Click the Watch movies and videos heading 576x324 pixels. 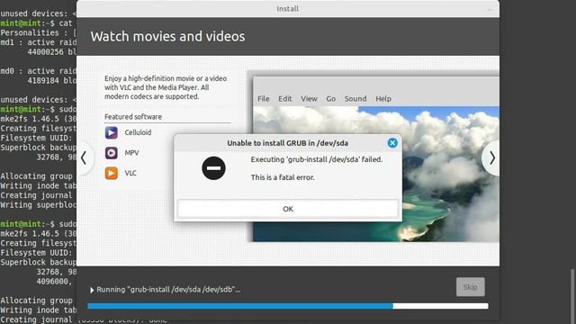click(x=167, y=36)
